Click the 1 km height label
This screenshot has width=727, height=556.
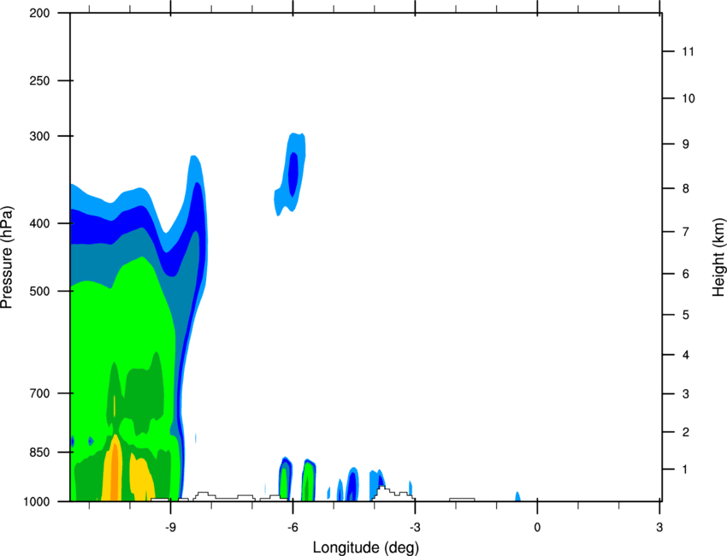pyautogui.click(x=685, y=470)
